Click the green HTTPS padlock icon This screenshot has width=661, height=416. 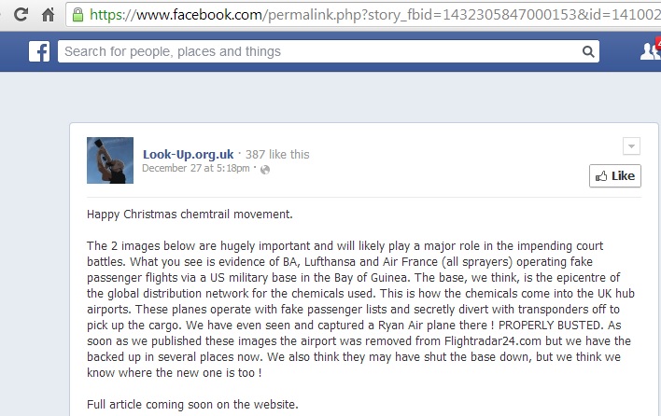tap(77, 15)
